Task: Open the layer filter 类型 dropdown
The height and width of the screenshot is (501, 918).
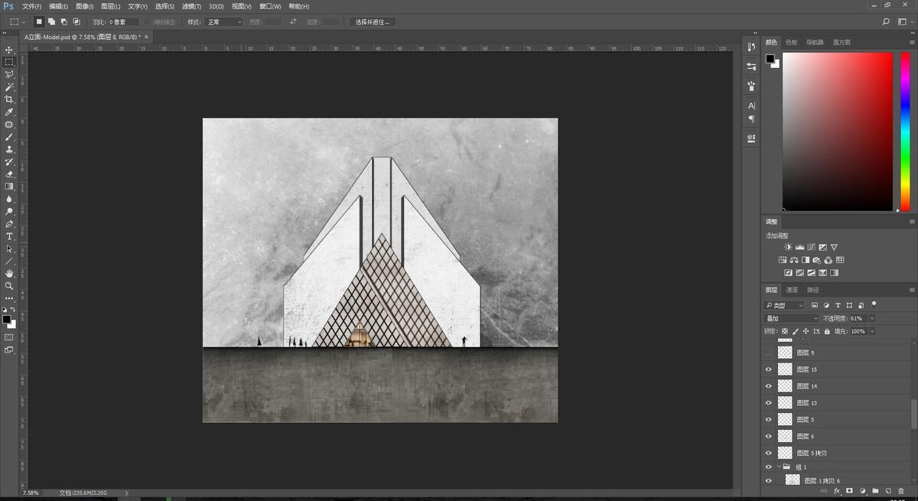Action: (x=784, y=305)
